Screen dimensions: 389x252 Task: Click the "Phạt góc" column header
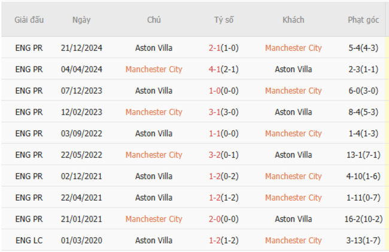tap(363, 20)
